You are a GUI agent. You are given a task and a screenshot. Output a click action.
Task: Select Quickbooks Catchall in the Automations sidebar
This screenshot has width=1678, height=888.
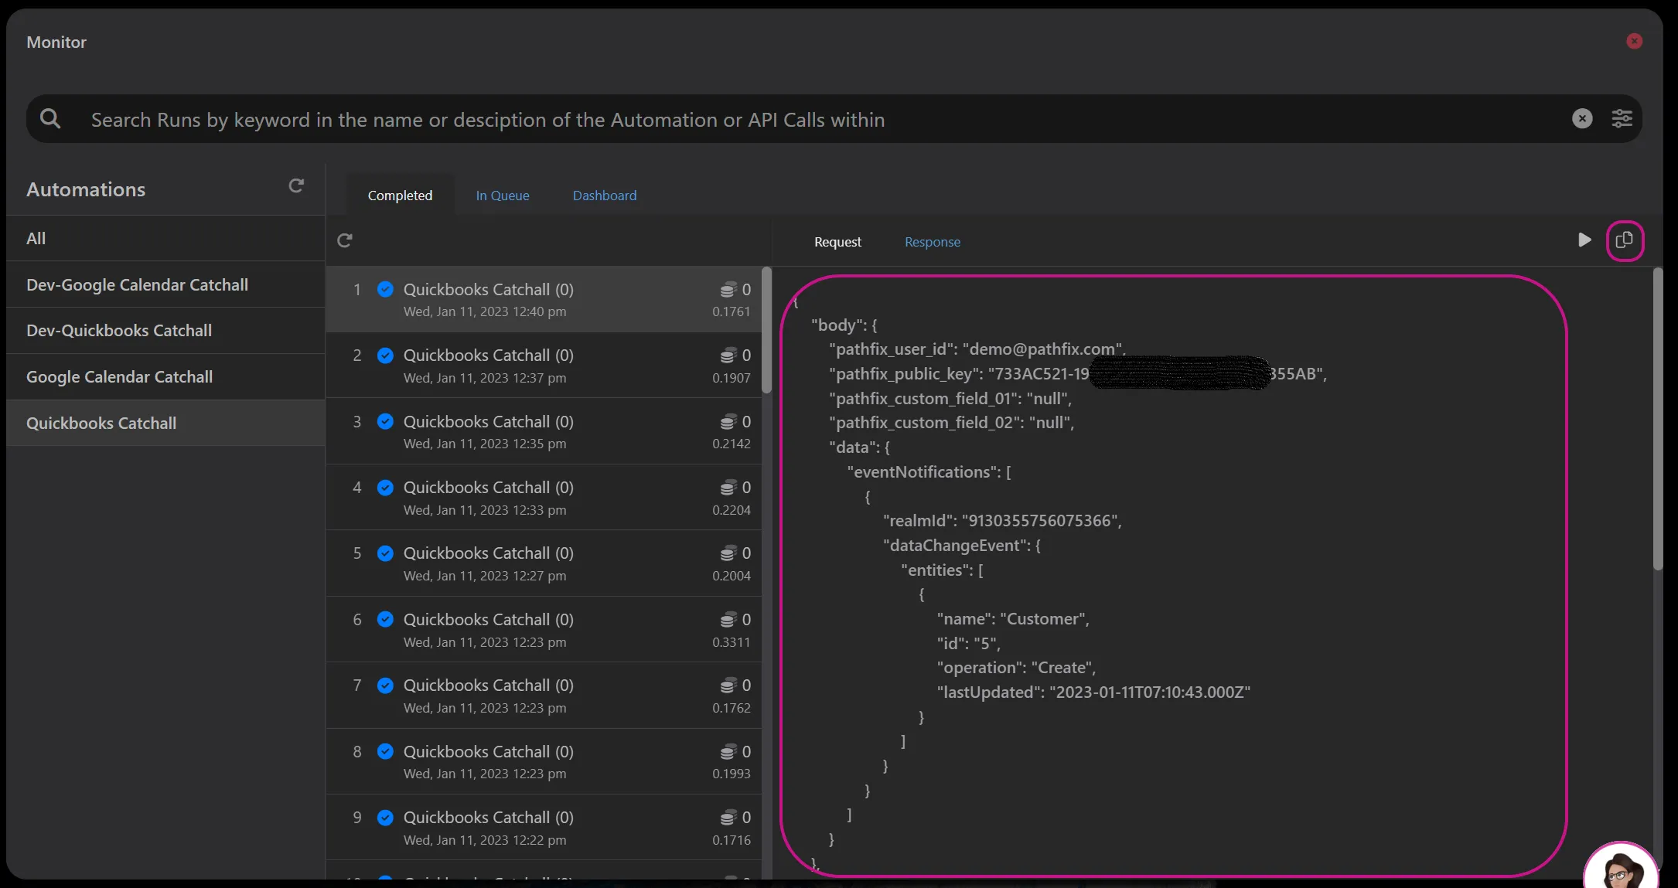(165, 423)
